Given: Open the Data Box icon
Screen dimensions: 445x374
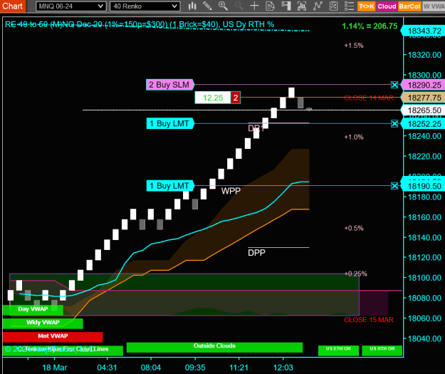Looking at the screenshot, I should 270,6.
